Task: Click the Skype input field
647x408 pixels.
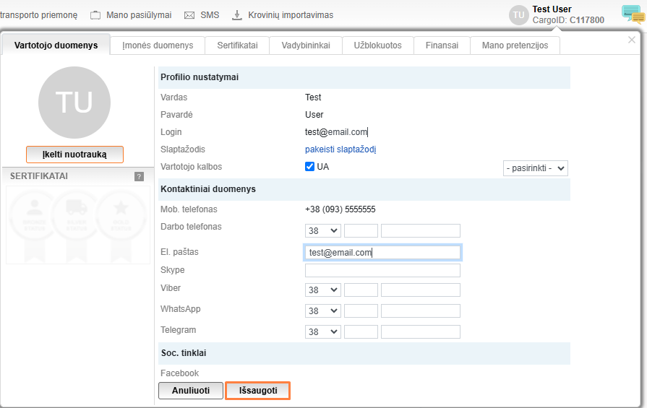Action: pos(382,271)
